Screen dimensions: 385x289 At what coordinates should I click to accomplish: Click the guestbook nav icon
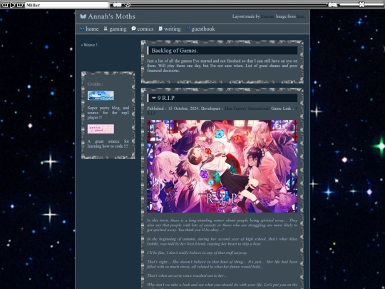point(188,29)
